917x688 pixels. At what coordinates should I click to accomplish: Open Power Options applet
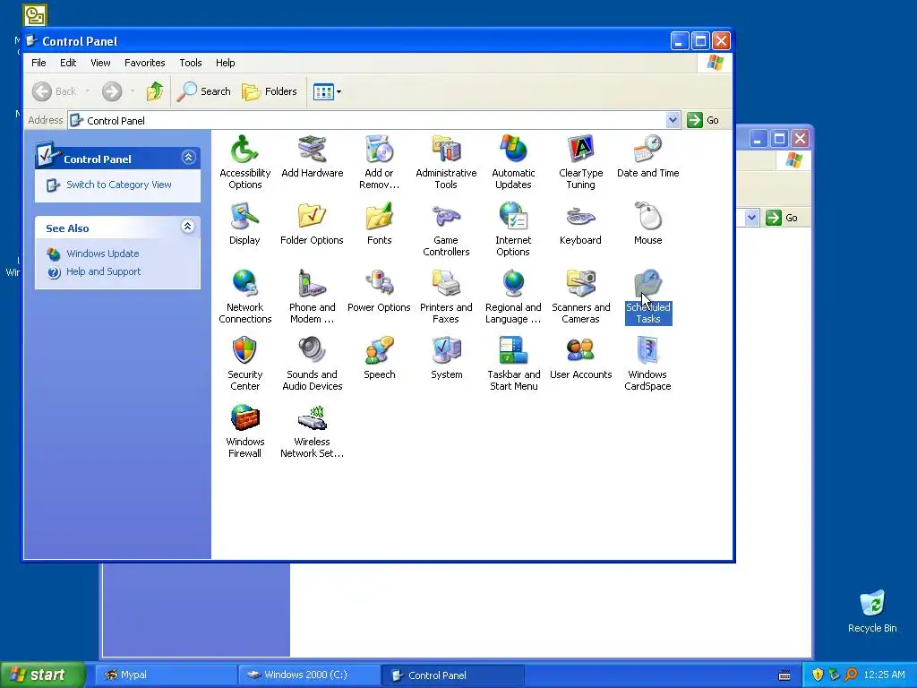(x=379, y=291)
